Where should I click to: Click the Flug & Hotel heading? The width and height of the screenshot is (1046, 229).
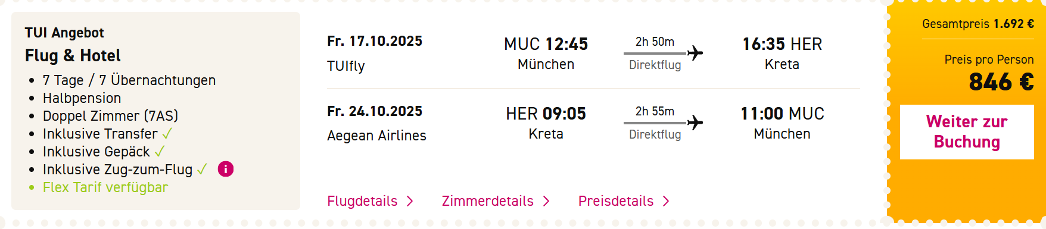click(73, 56)
